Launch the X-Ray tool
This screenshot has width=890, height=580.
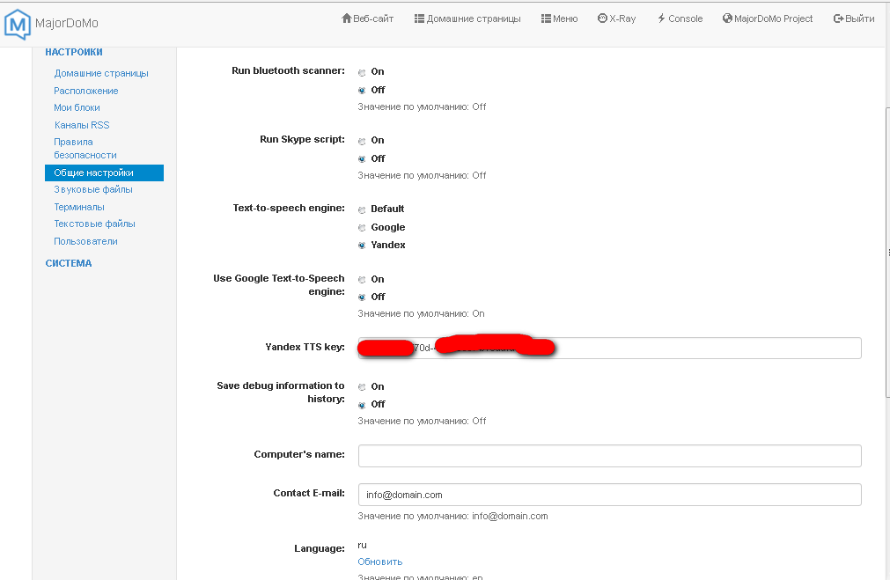(616, 18)
